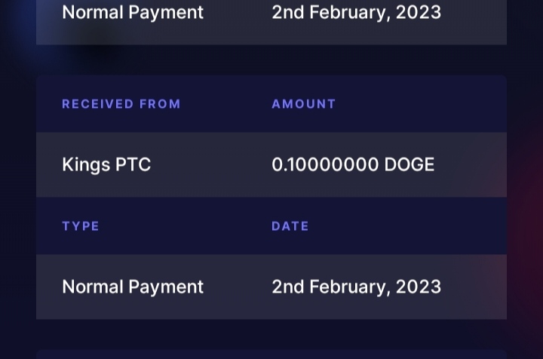This screenshot has width=543, height=359.
Task: Click the RECEIVED FROM column heading
Action: pyautogui.click(x=121, y=104)
